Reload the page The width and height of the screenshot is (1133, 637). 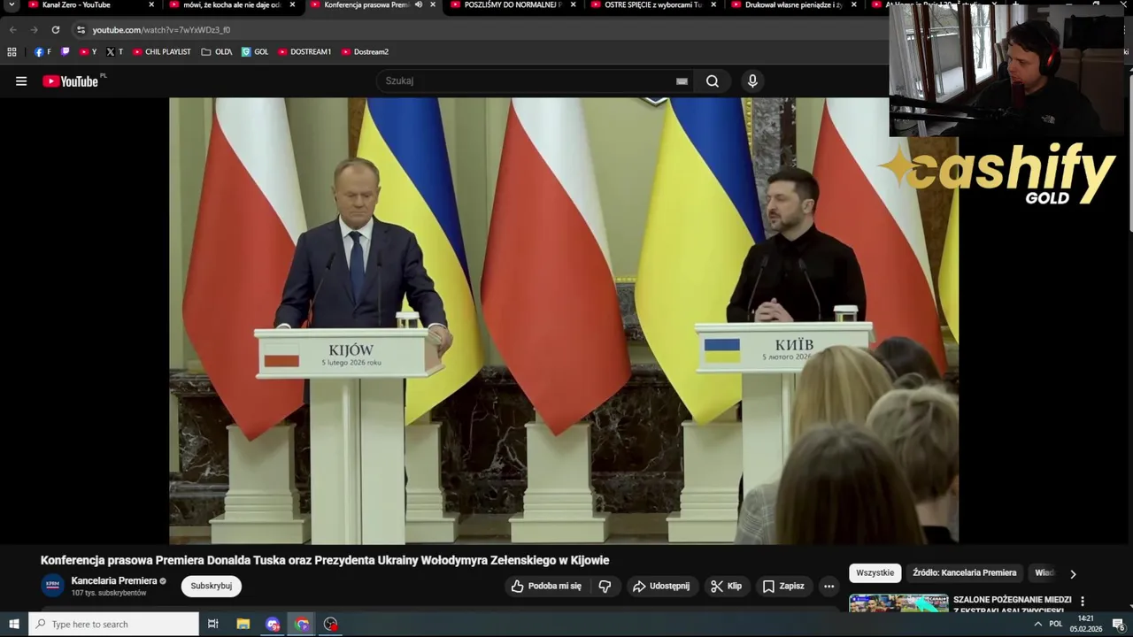(x=56, y=29)
